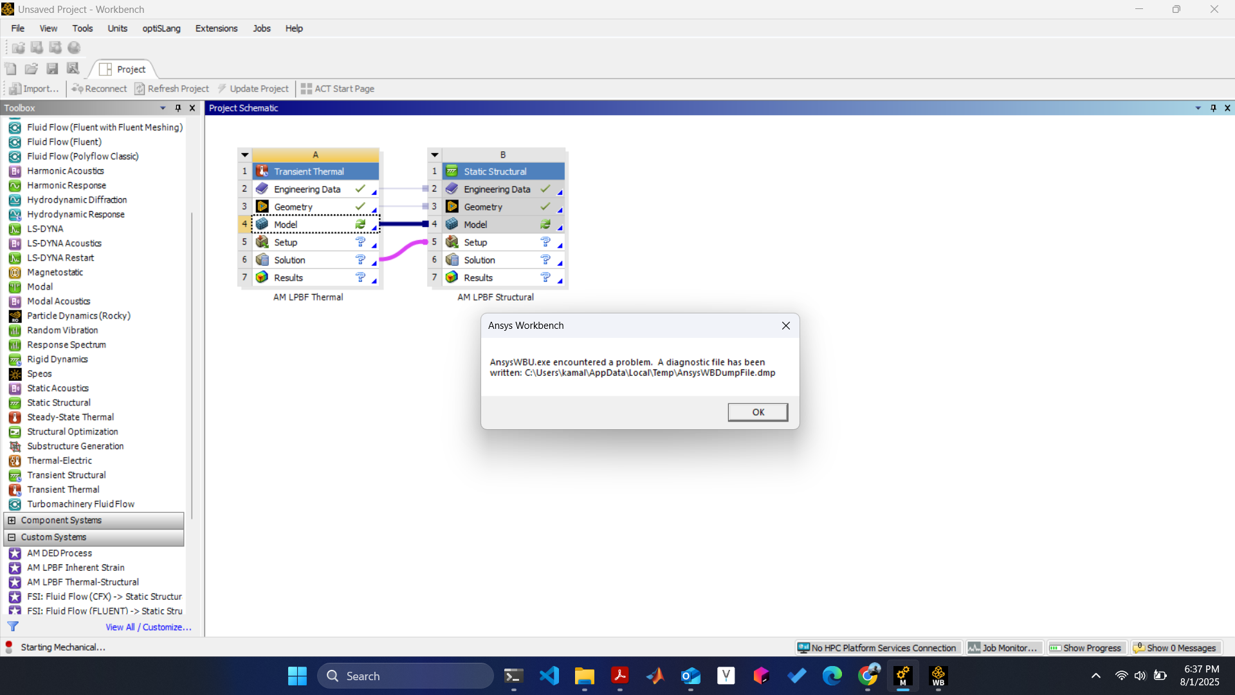Image resolution: width=1235 pixels, height=695 pixels.
Task: Open File Explorer from the taskbar
Action: [x=585, y=676]
